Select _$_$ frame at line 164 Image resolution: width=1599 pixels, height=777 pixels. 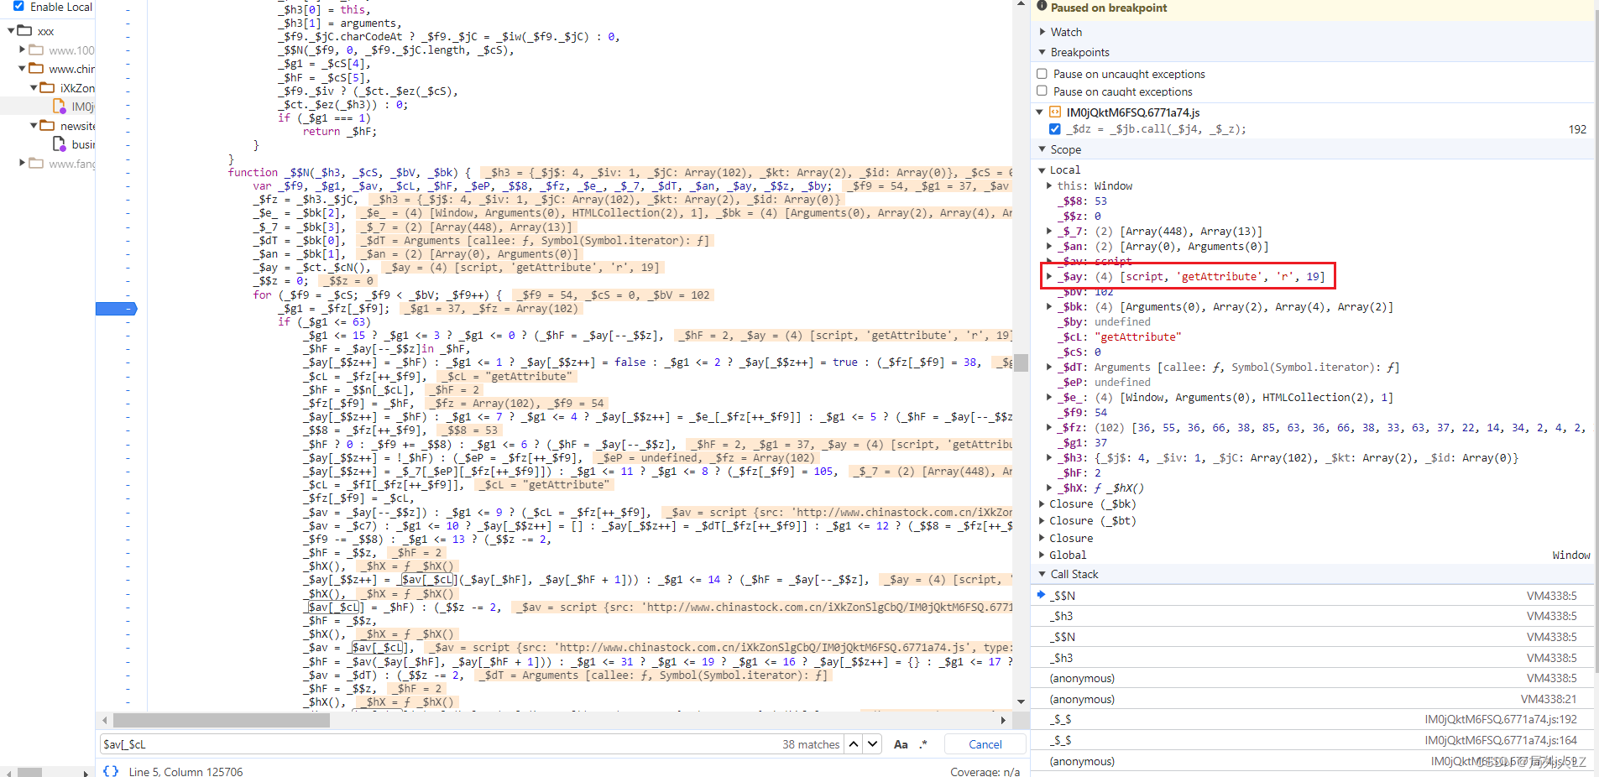coord(1312,740)
